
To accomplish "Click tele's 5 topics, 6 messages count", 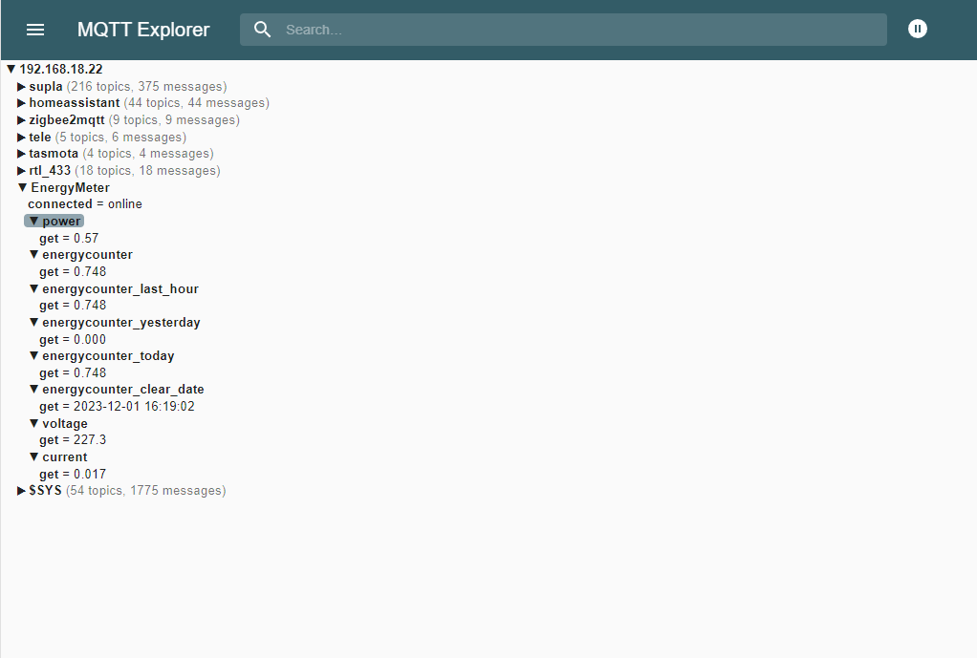I will point(120,137).
